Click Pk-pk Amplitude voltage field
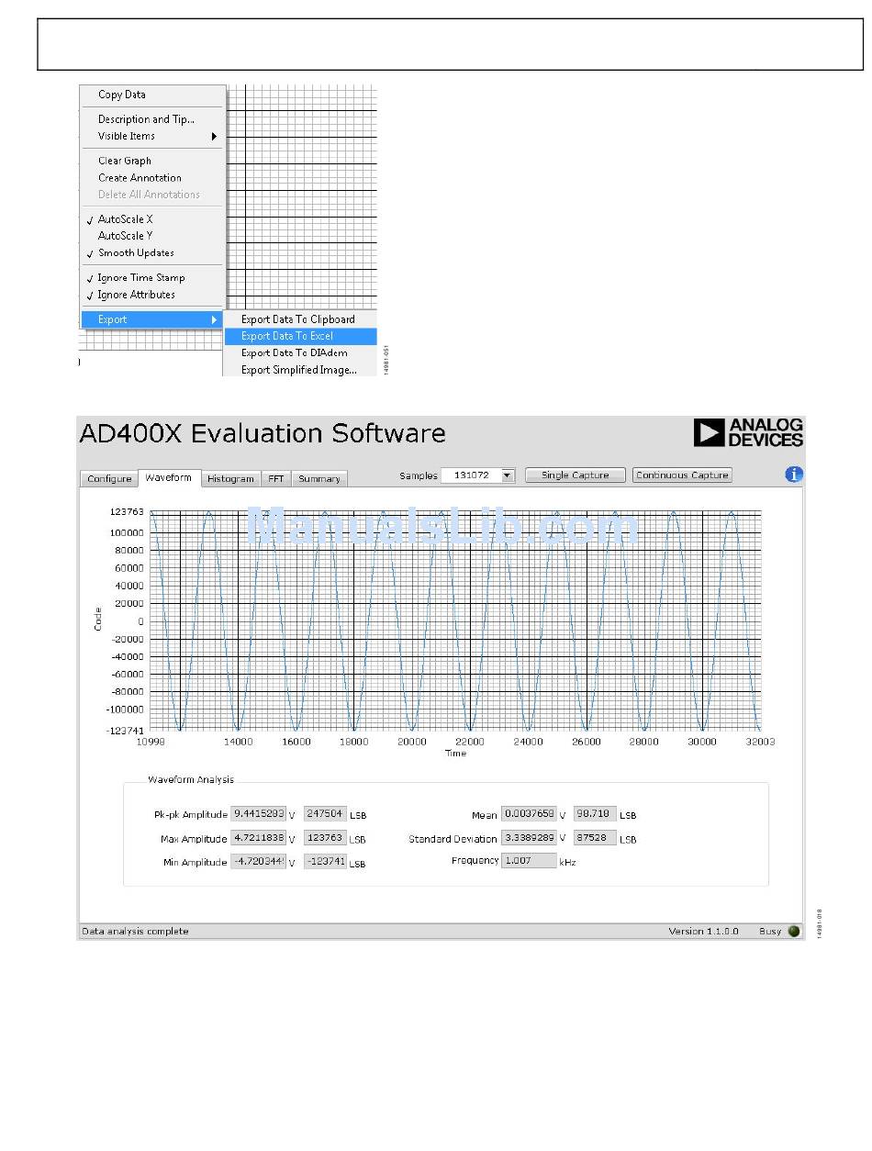Image resolution: width=872 pixels, height=1151 pixels. click(x=258, y=814)
